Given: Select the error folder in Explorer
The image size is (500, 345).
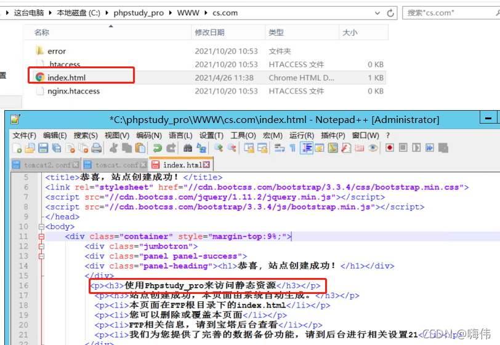Looking at the screenshot, I should coord(57,51).
